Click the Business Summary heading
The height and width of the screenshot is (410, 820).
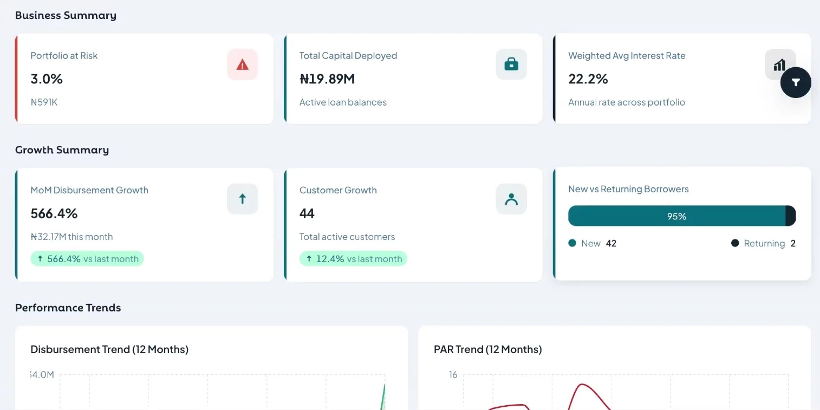pyautogui.click(x=66, y=15)
